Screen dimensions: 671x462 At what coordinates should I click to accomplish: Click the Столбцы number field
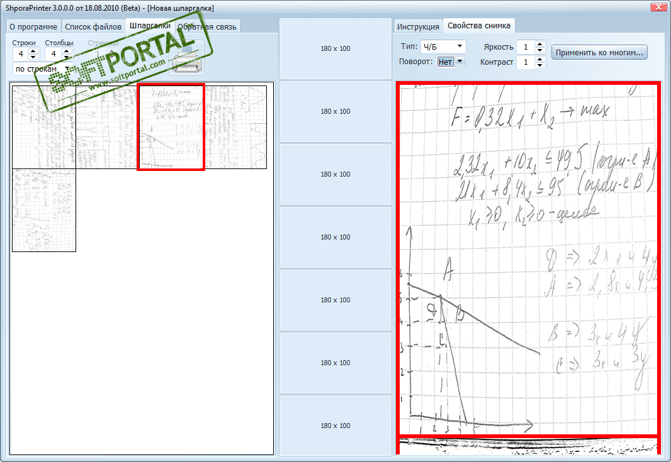(54, 54)
